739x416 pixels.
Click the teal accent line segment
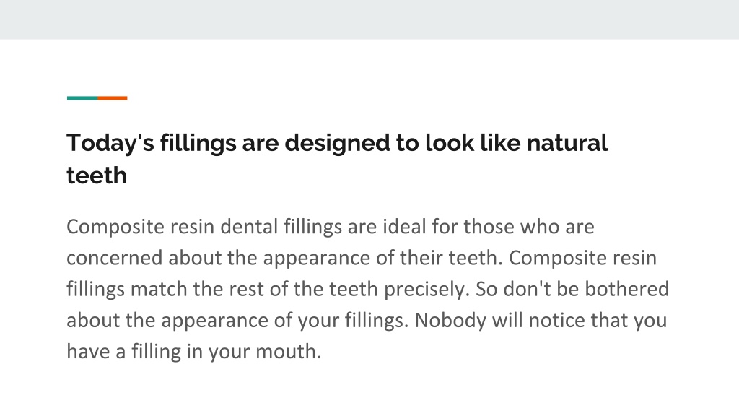pyautogui.click(x=82, y=98)
